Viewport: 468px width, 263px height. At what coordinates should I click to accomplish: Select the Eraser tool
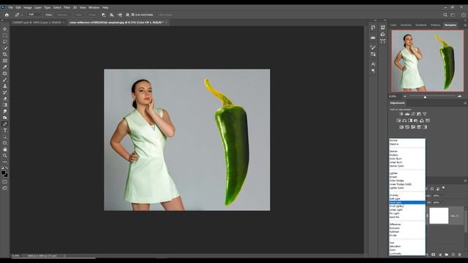click(x=5, y=99)
